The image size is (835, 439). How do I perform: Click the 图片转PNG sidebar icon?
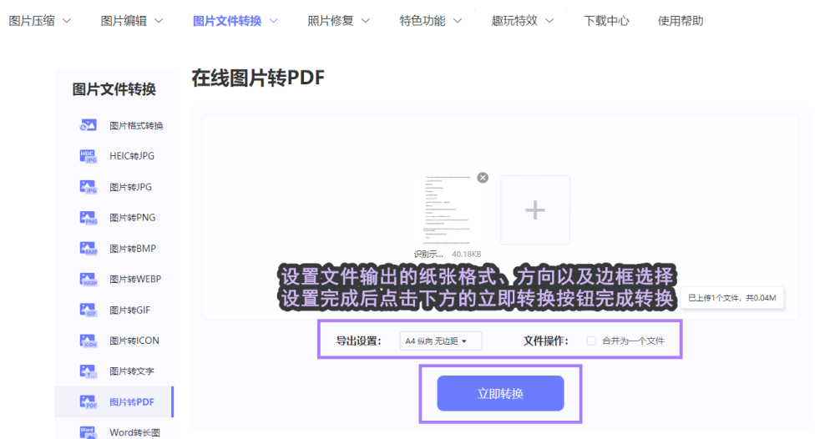[88, 218]
